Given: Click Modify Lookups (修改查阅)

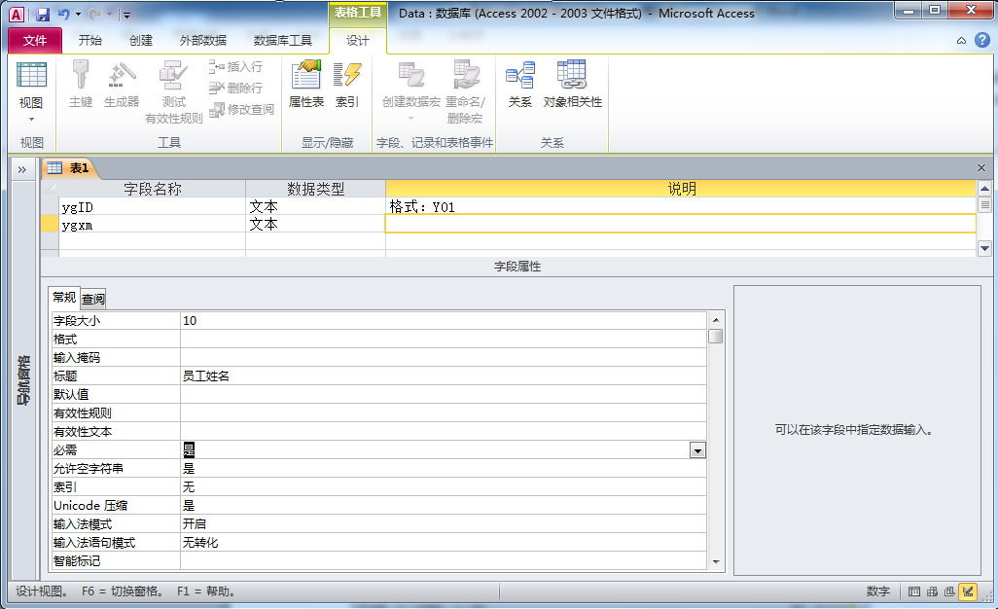Looking at the screenshot, I should click(x=242, y=110).
